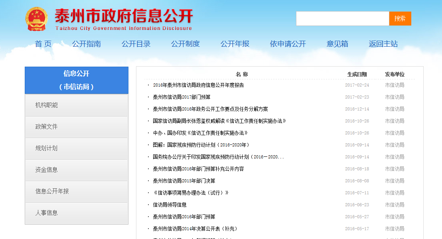Click the 发布单位 column header

coord(395,74)
